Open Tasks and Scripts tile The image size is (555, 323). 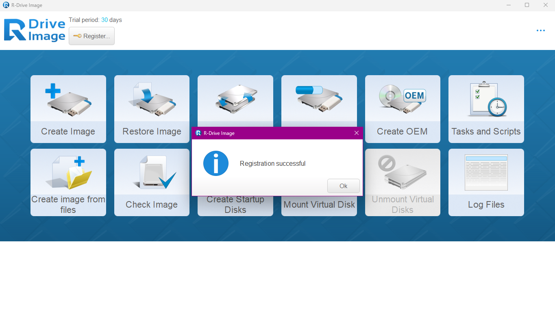pyautogui.click(x=486, y=109)
